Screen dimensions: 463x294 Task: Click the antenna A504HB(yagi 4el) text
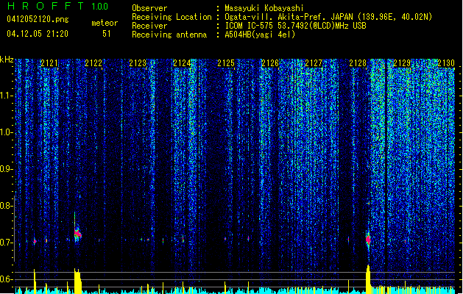coord(260,35)
